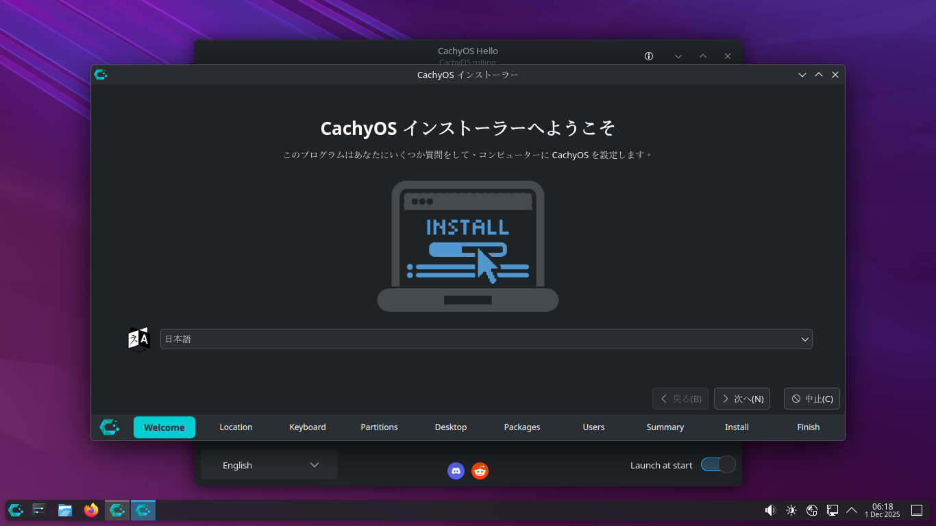Viewport: 936px width, 526px height.
Task: Open the CachyOS application launcher menu
Action: pos(16,510)
